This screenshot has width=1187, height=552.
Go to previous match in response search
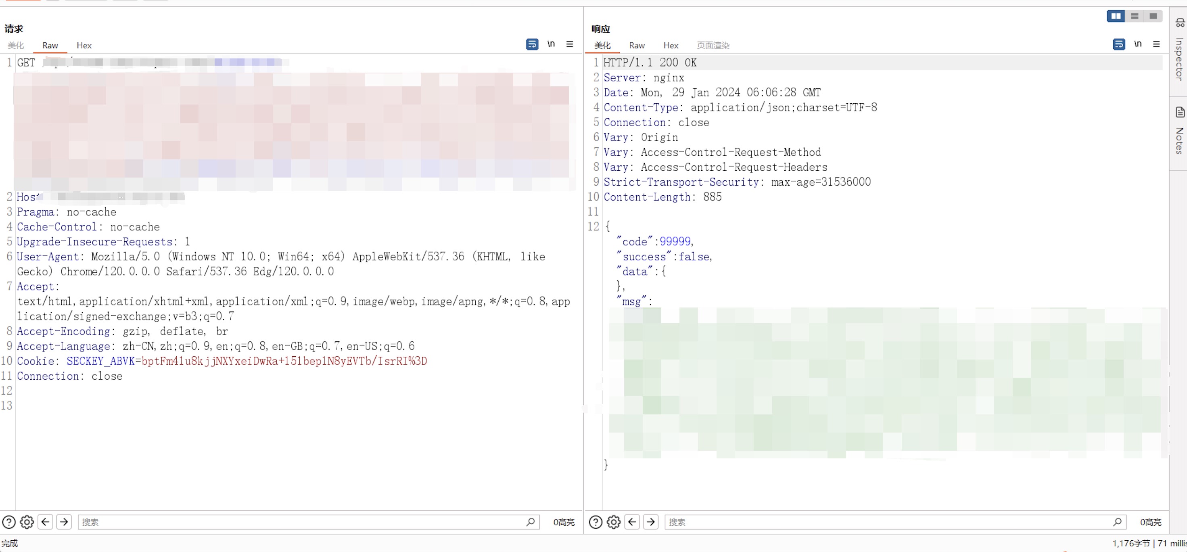point(632,522)
